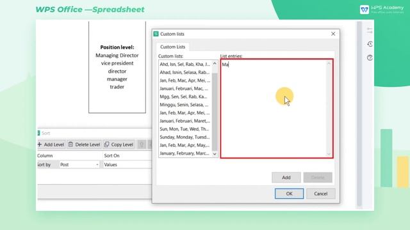Select the 'Jan, Feb, Mac, Apr, Mei' list

185,80
